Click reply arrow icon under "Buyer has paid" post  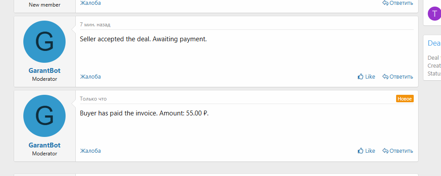pos(385,151)
